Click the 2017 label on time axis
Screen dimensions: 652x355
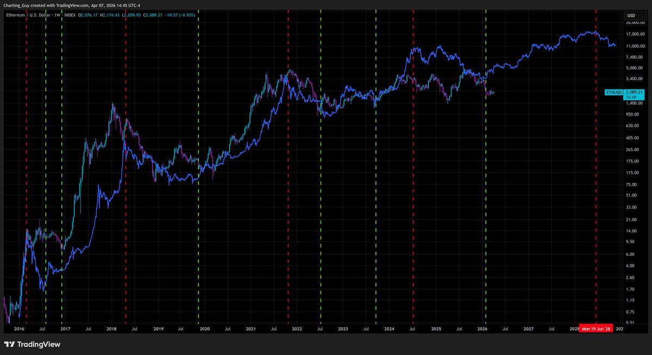point(65,329)
